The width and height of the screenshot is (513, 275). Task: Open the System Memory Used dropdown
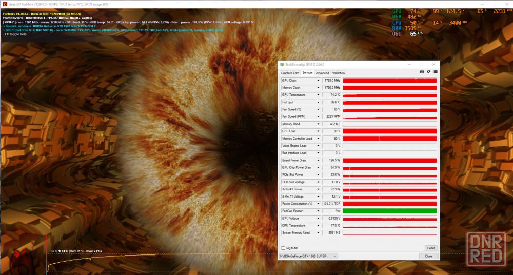click(x=318, y=233)
